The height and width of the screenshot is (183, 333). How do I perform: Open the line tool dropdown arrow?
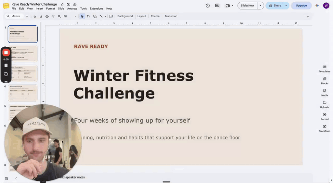click(x=105, y=16)
